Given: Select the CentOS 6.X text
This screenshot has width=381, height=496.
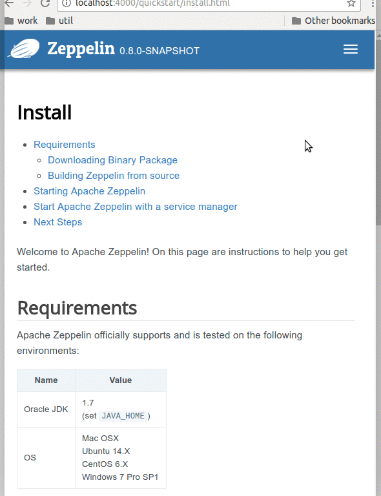Looking at the screenshot, I should tap(105, 464).
